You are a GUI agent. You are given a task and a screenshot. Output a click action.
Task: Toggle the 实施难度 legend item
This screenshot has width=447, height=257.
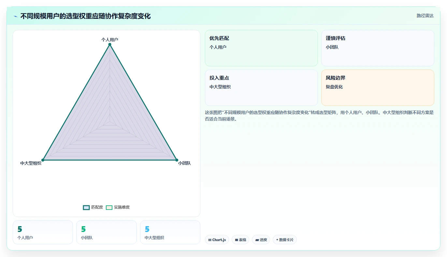click(118, 207)
